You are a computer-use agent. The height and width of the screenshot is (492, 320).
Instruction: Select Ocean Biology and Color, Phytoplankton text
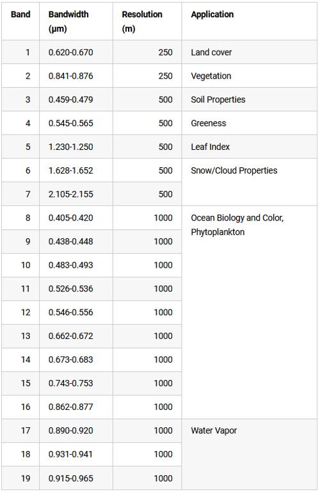(237, 225)
